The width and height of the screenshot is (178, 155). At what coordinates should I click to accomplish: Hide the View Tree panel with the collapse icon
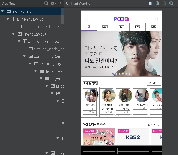click(x=60, y=3)
